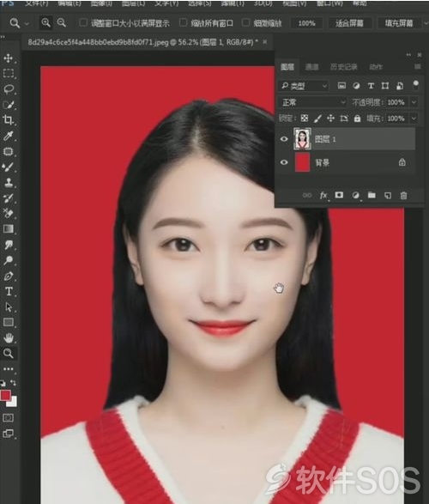Enable resize window to fit checkbox
Screen dimensions: 429x504
pos(83,22)
